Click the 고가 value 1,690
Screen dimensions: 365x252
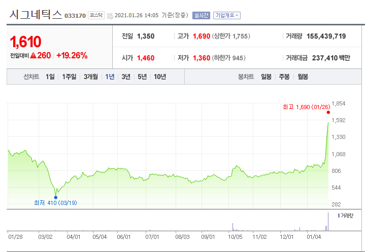(x=202, y=37)
